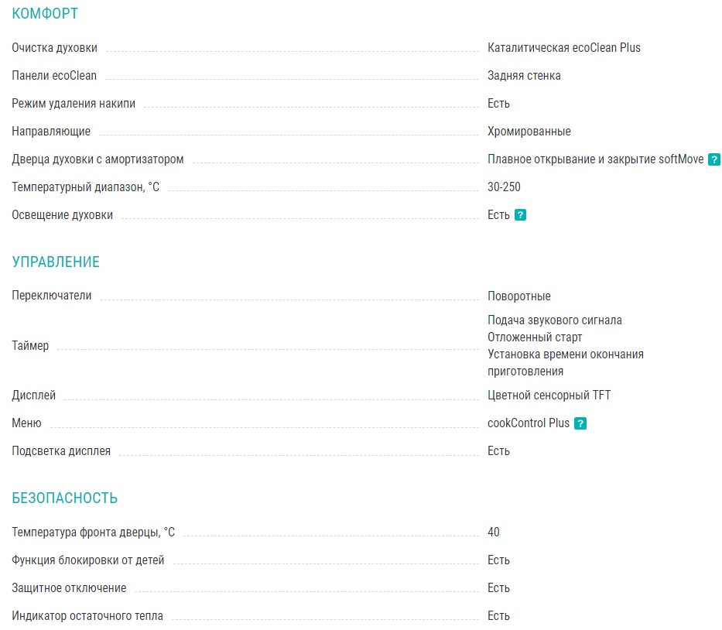The image size is (722, 630).
Task: Click the Очистка духовки label
Action: coord(55,48)
